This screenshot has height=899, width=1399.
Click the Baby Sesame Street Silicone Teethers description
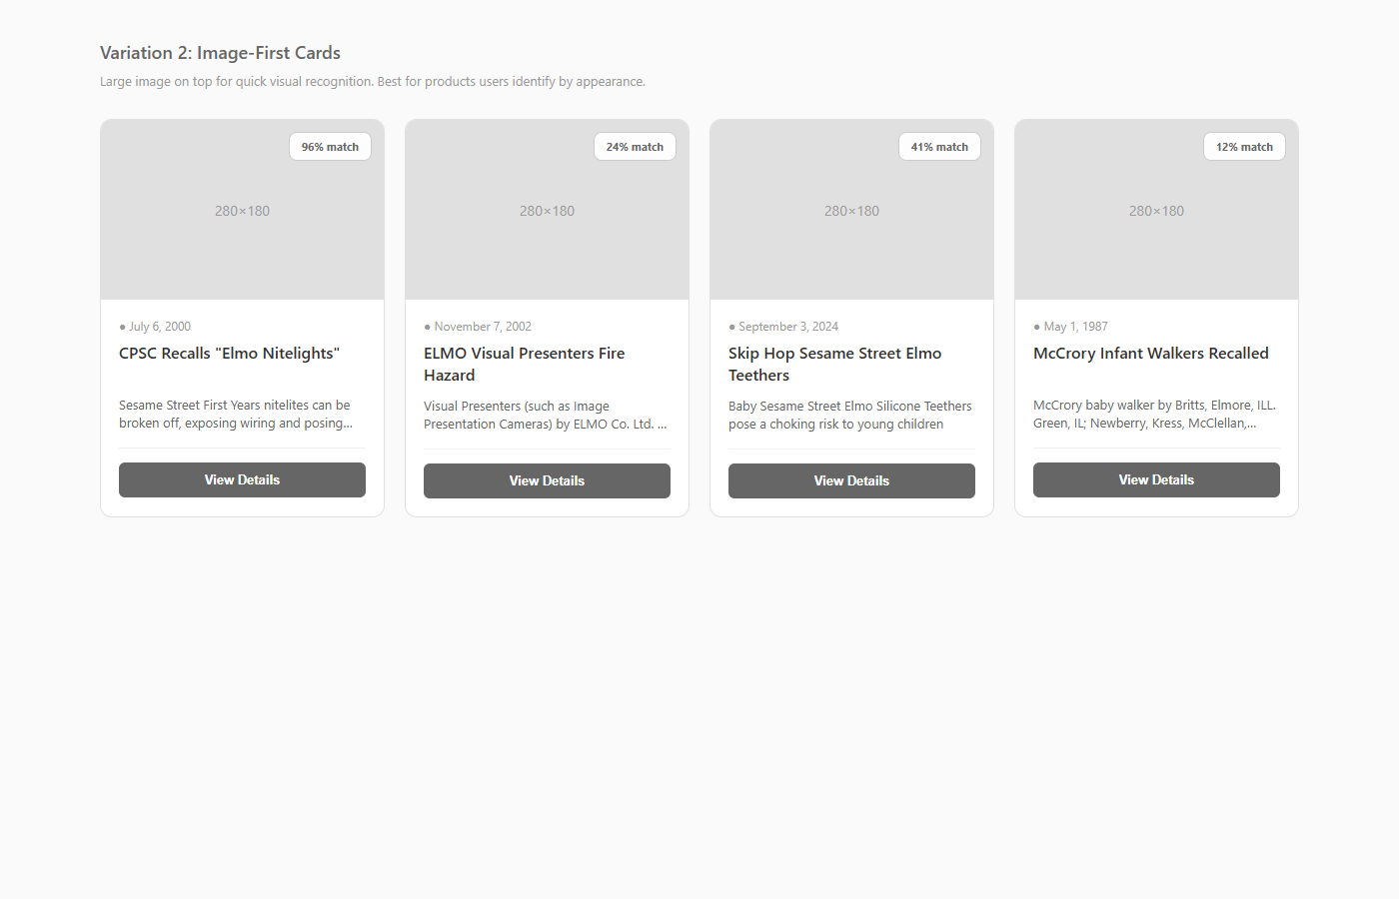[849, 416]
